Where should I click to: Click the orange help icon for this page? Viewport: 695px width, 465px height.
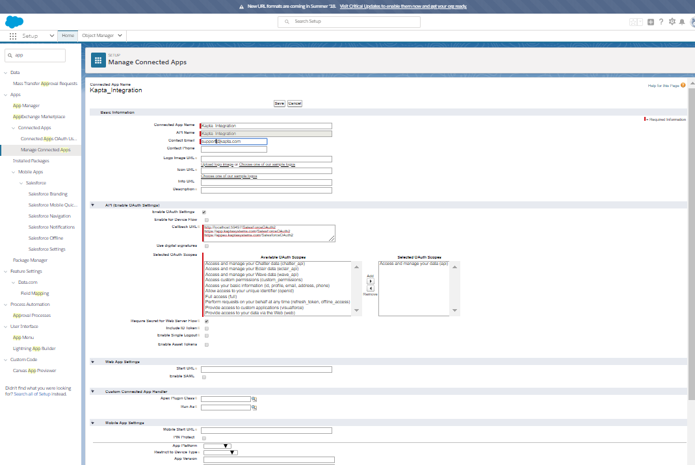683,86
